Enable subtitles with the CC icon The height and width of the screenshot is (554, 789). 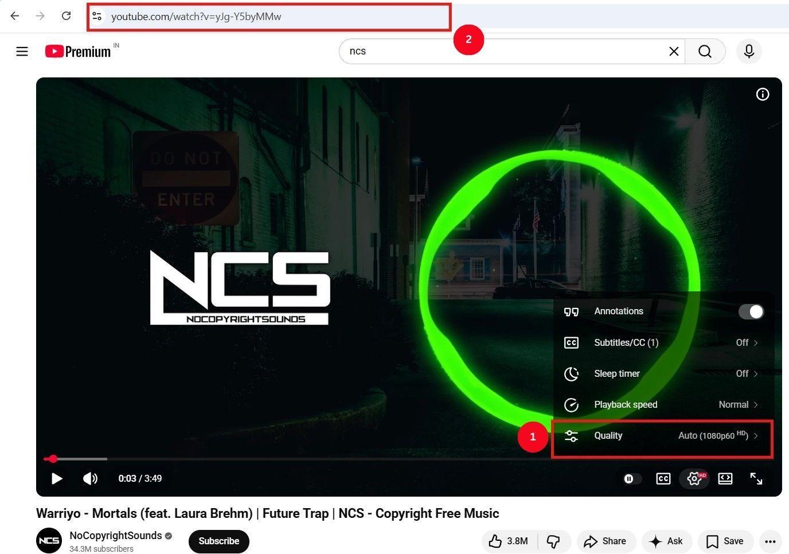(x=663, y=478)
